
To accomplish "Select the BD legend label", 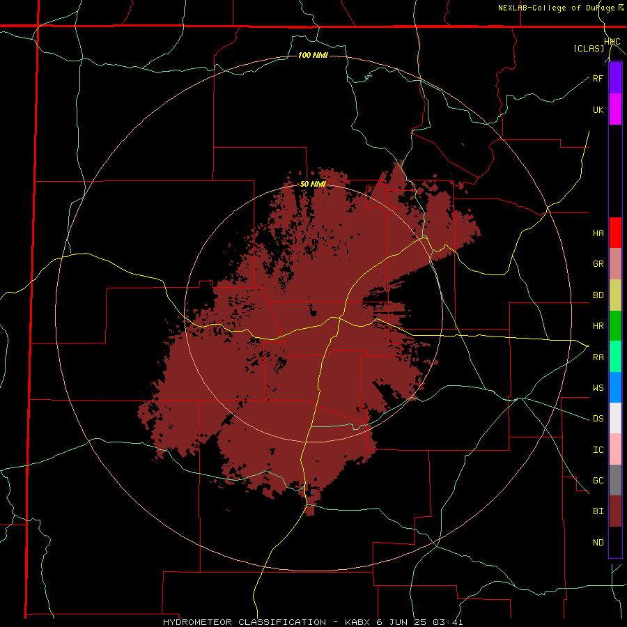I will click(x=598, y=295).
